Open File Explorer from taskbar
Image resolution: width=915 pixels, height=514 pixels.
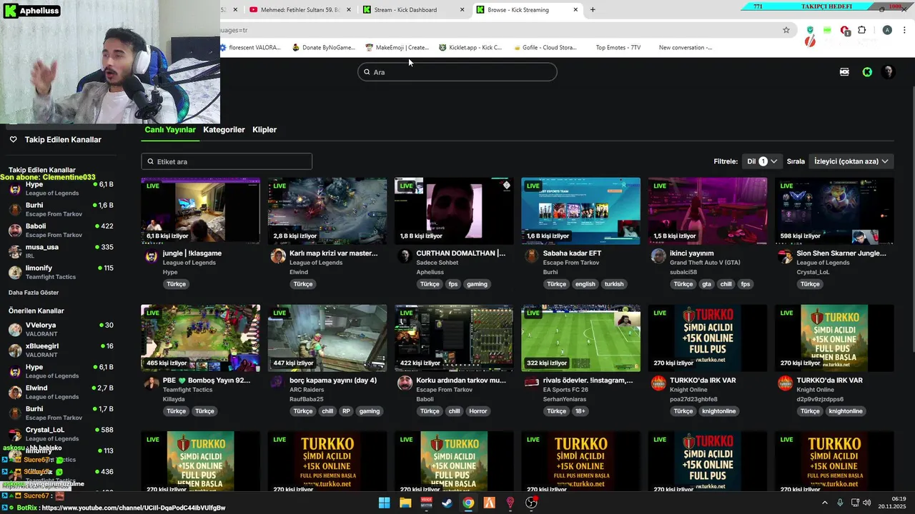(x=405, y=503)
